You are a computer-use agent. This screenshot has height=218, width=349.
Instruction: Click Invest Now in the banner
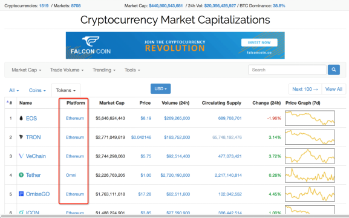coord(259,42)
